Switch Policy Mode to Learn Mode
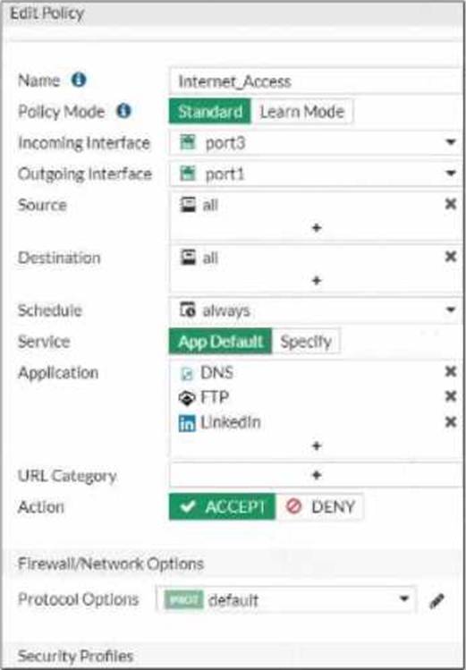This screenshot has width=466, height=670. coord(302,112)
